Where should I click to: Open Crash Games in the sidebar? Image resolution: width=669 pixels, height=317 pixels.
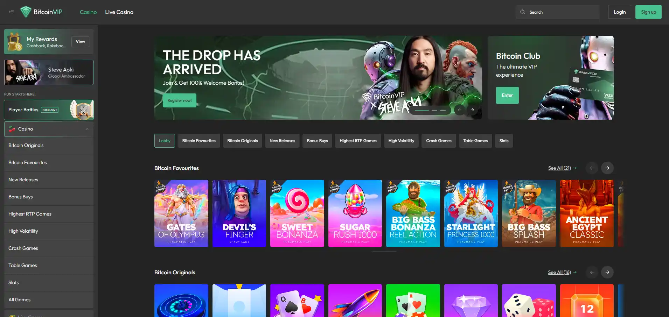49,248
